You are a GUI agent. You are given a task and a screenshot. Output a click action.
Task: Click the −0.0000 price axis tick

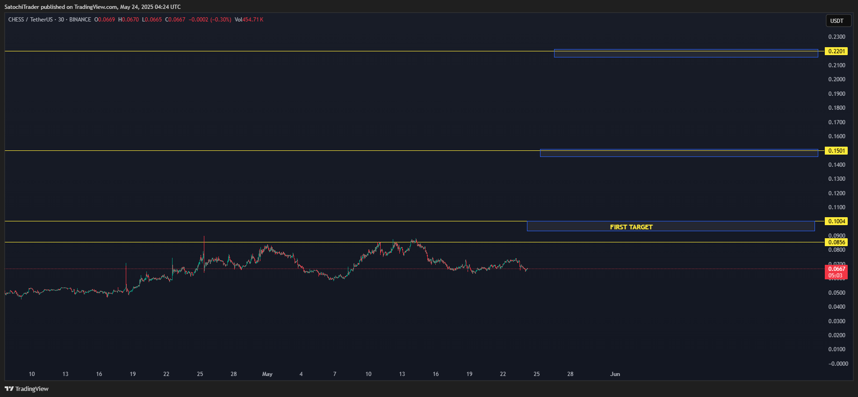pyautogui.click(x=838, y=364)
